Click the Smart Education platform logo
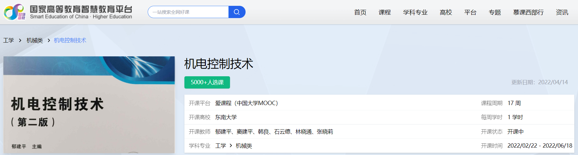This screenshot has width=578, height=155. [x=68, y=12]
